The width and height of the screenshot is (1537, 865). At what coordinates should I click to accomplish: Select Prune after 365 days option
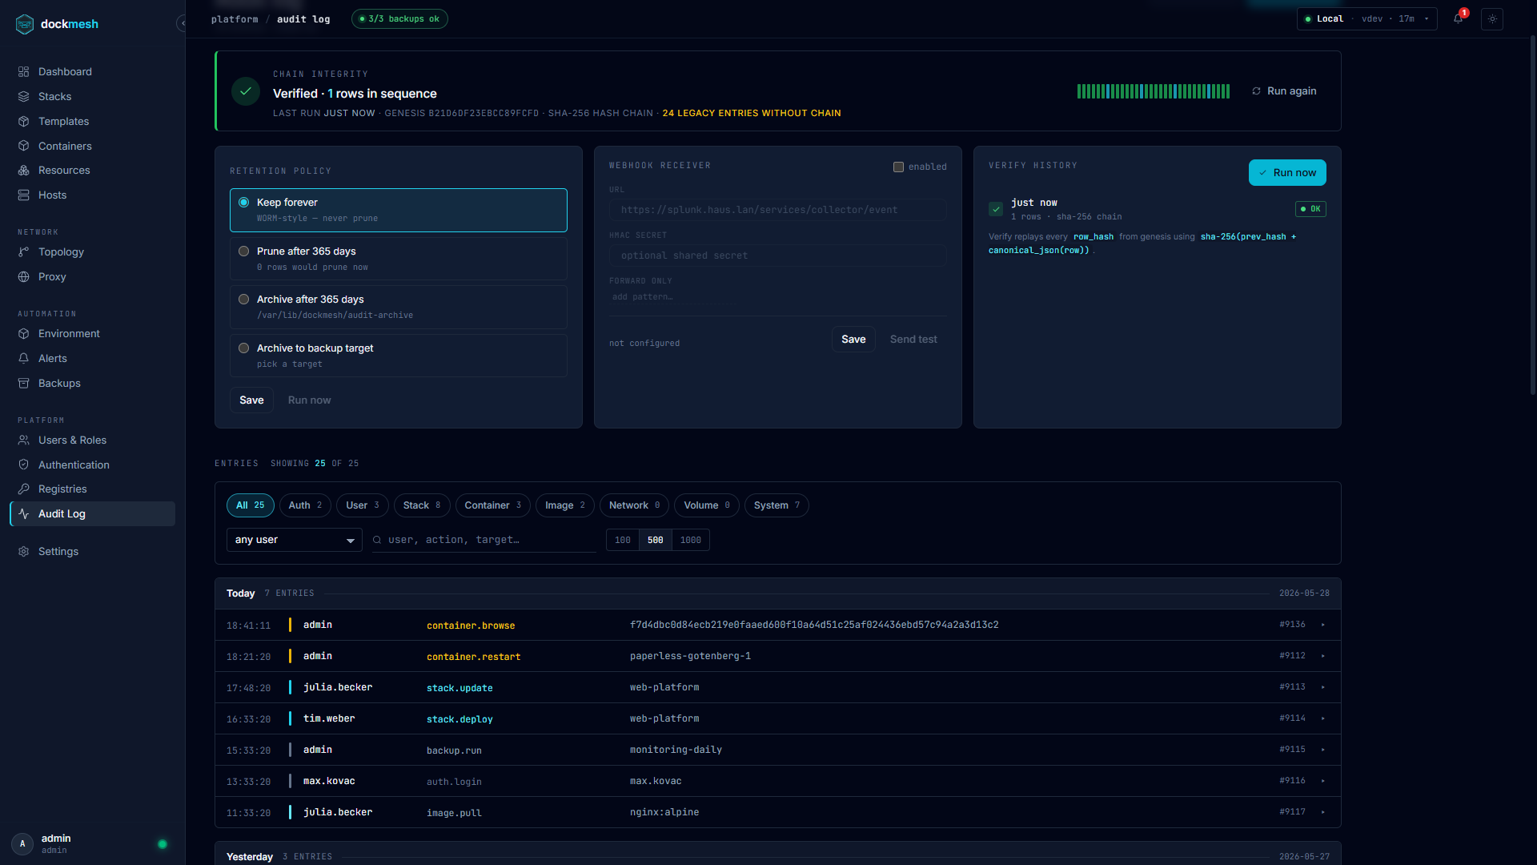(399, 259)
